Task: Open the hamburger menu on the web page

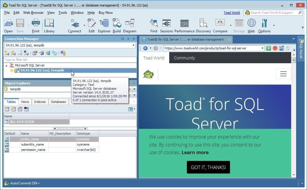Action: coord(283,74)
